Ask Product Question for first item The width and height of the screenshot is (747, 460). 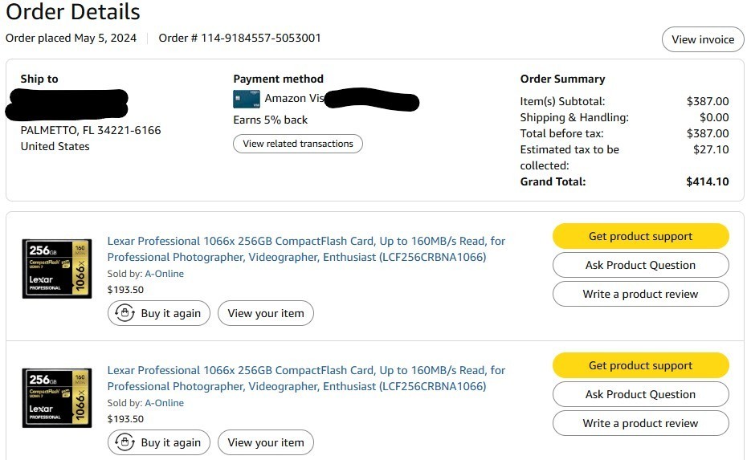coord(640,265)
